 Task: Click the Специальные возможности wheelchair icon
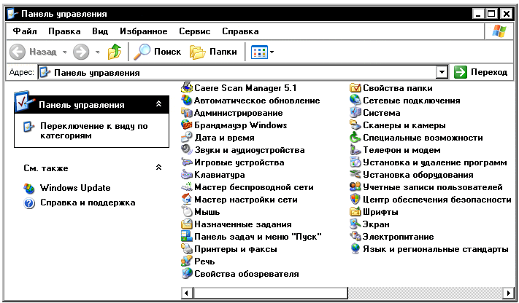coord(355,138)
